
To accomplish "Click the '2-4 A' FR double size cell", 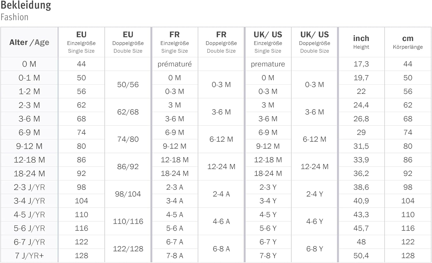I will click(x=221, y=194).
